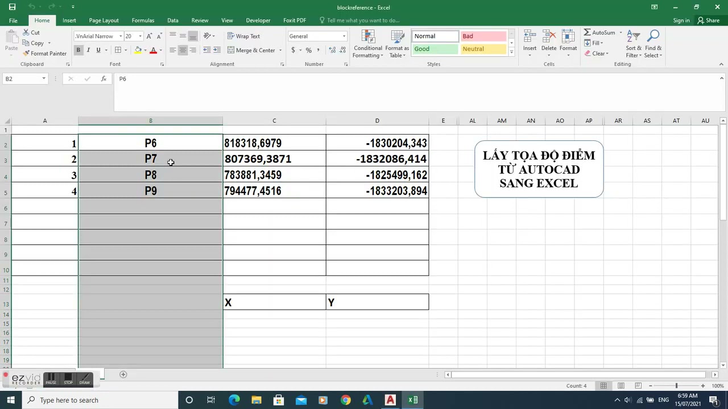Click the Cut scissors icon
The height and width of the screenshot is (409, 728).
tap(26, 33)
